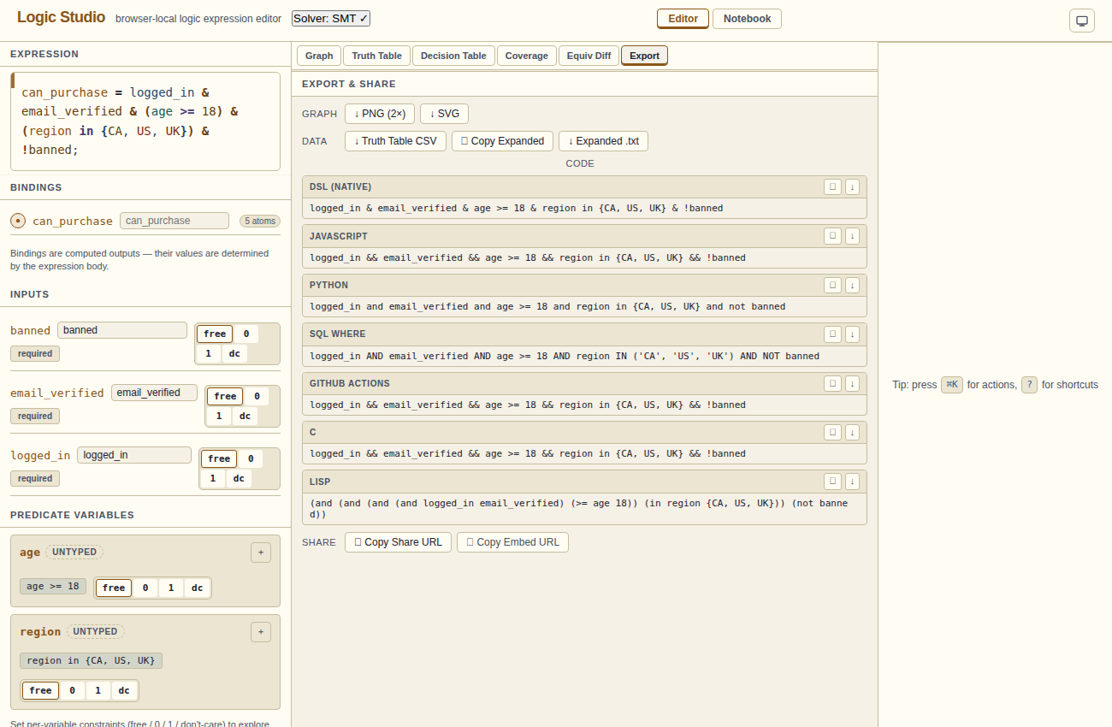Set region predicate constraint to 1
This screenshot has width=1112, height=727.
[x=98, y=690]
